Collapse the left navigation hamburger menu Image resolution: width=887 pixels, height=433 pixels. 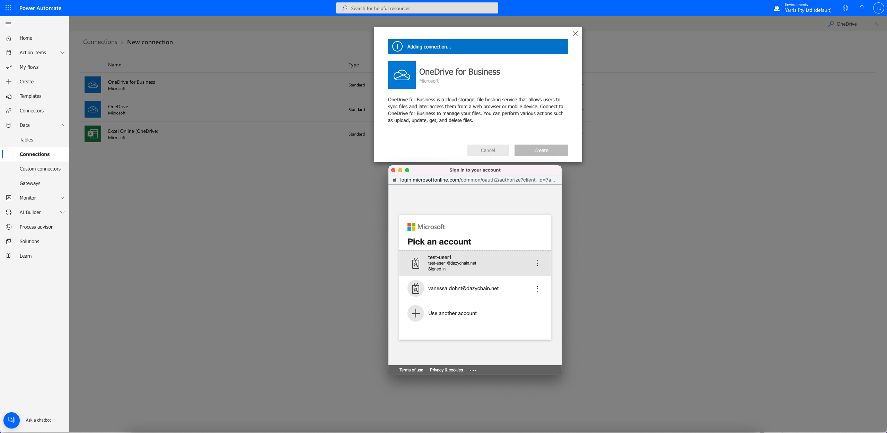click(9, 24)
